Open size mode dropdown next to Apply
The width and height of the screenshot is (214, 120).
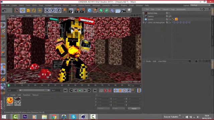118,108
